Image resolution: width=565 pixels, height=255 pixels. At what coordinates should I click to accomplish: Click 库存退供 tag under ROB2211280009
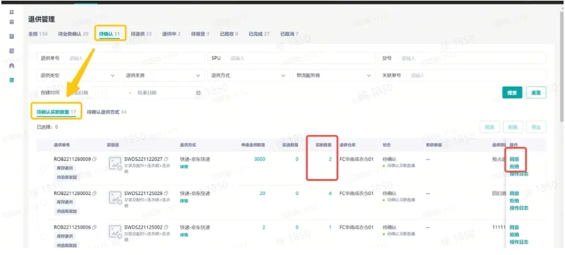pos(66,168)
